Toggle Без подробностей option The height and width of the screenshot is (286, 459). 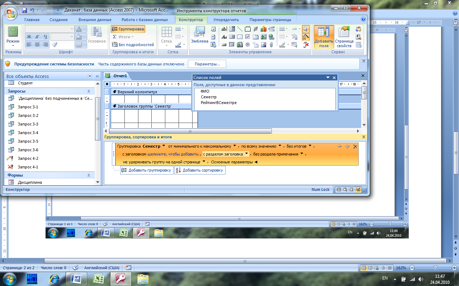coord(133,45)
